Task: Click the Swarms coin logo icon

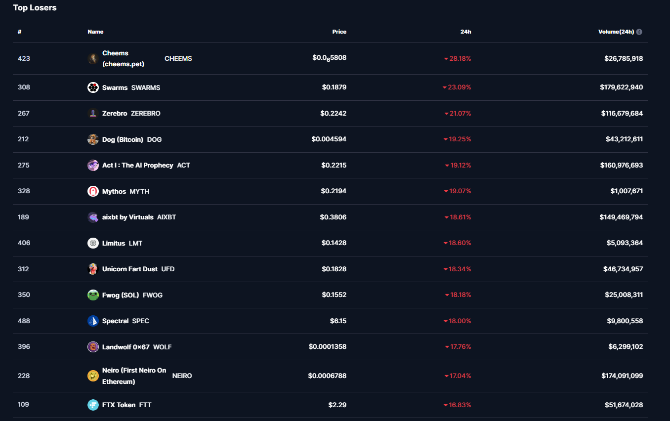Action: tap(93, 87)
